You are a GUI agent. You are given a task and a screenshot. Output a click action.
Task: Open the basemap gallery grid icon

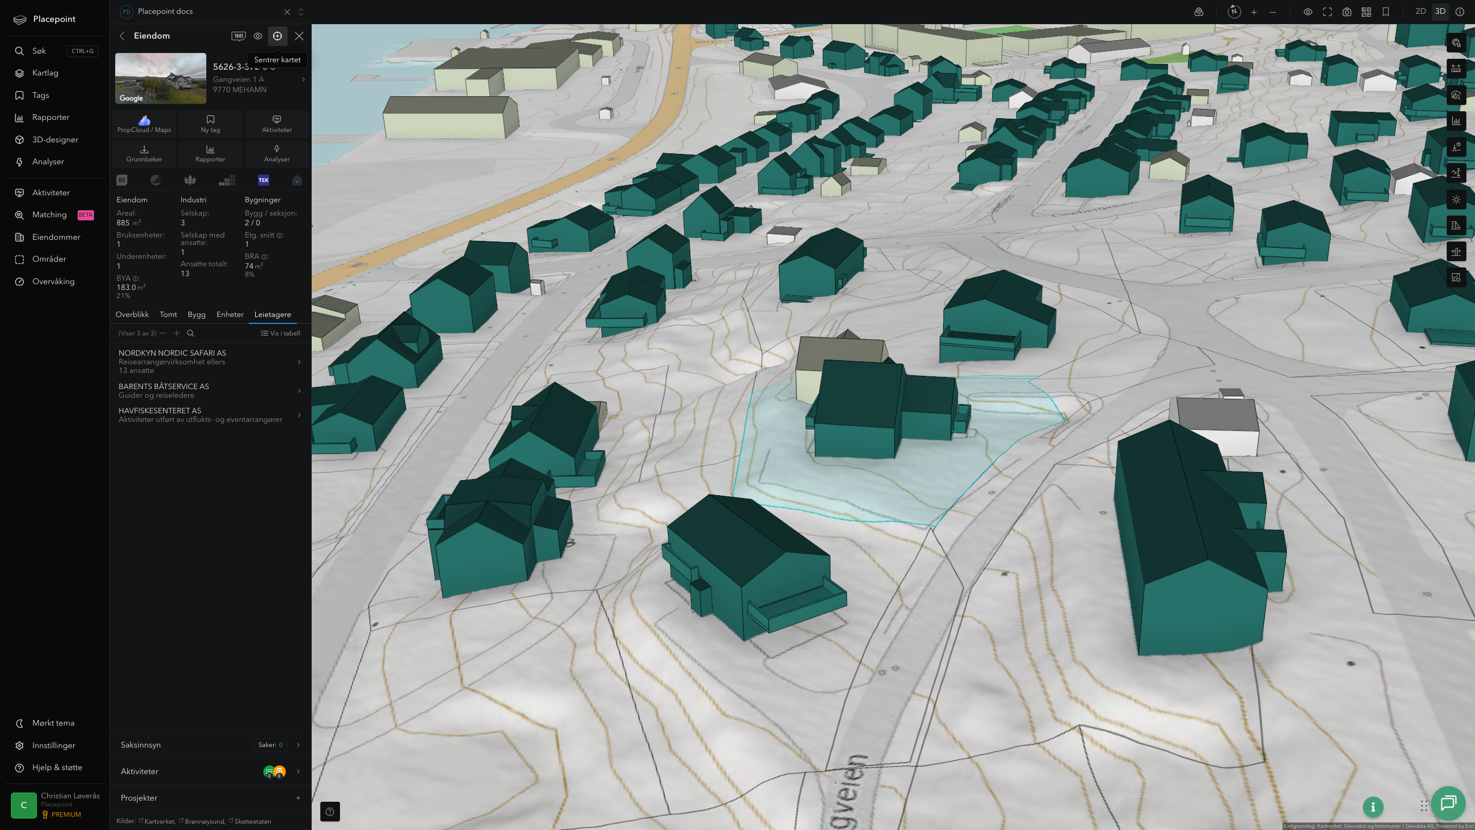point(1366,12)
